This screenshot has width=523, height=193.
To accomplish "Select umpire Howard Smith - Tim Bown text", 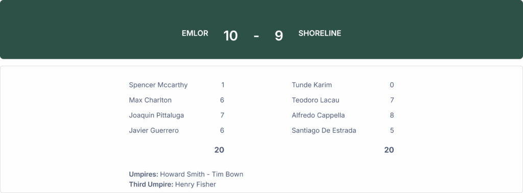I will click(x=201, y=174).
